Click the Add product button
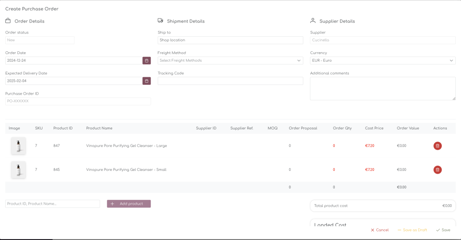This screenshot has height=240, width=461. click(x=129, y=204)
